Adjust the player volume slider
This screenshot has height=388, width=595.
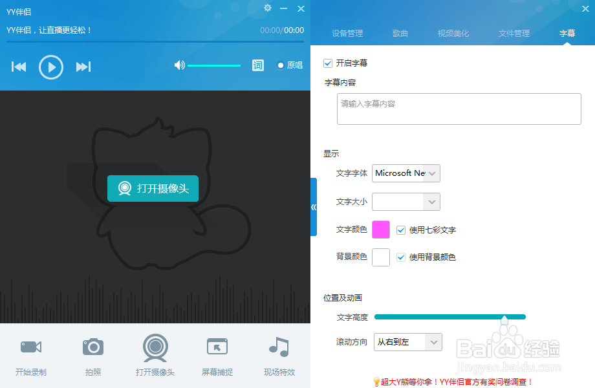pyautogui.click(x=214, y=65)
